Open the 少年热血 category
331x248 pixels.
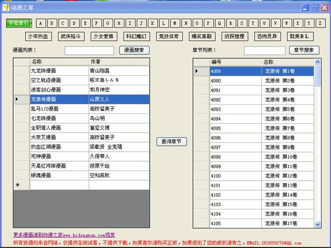(38, 36)
